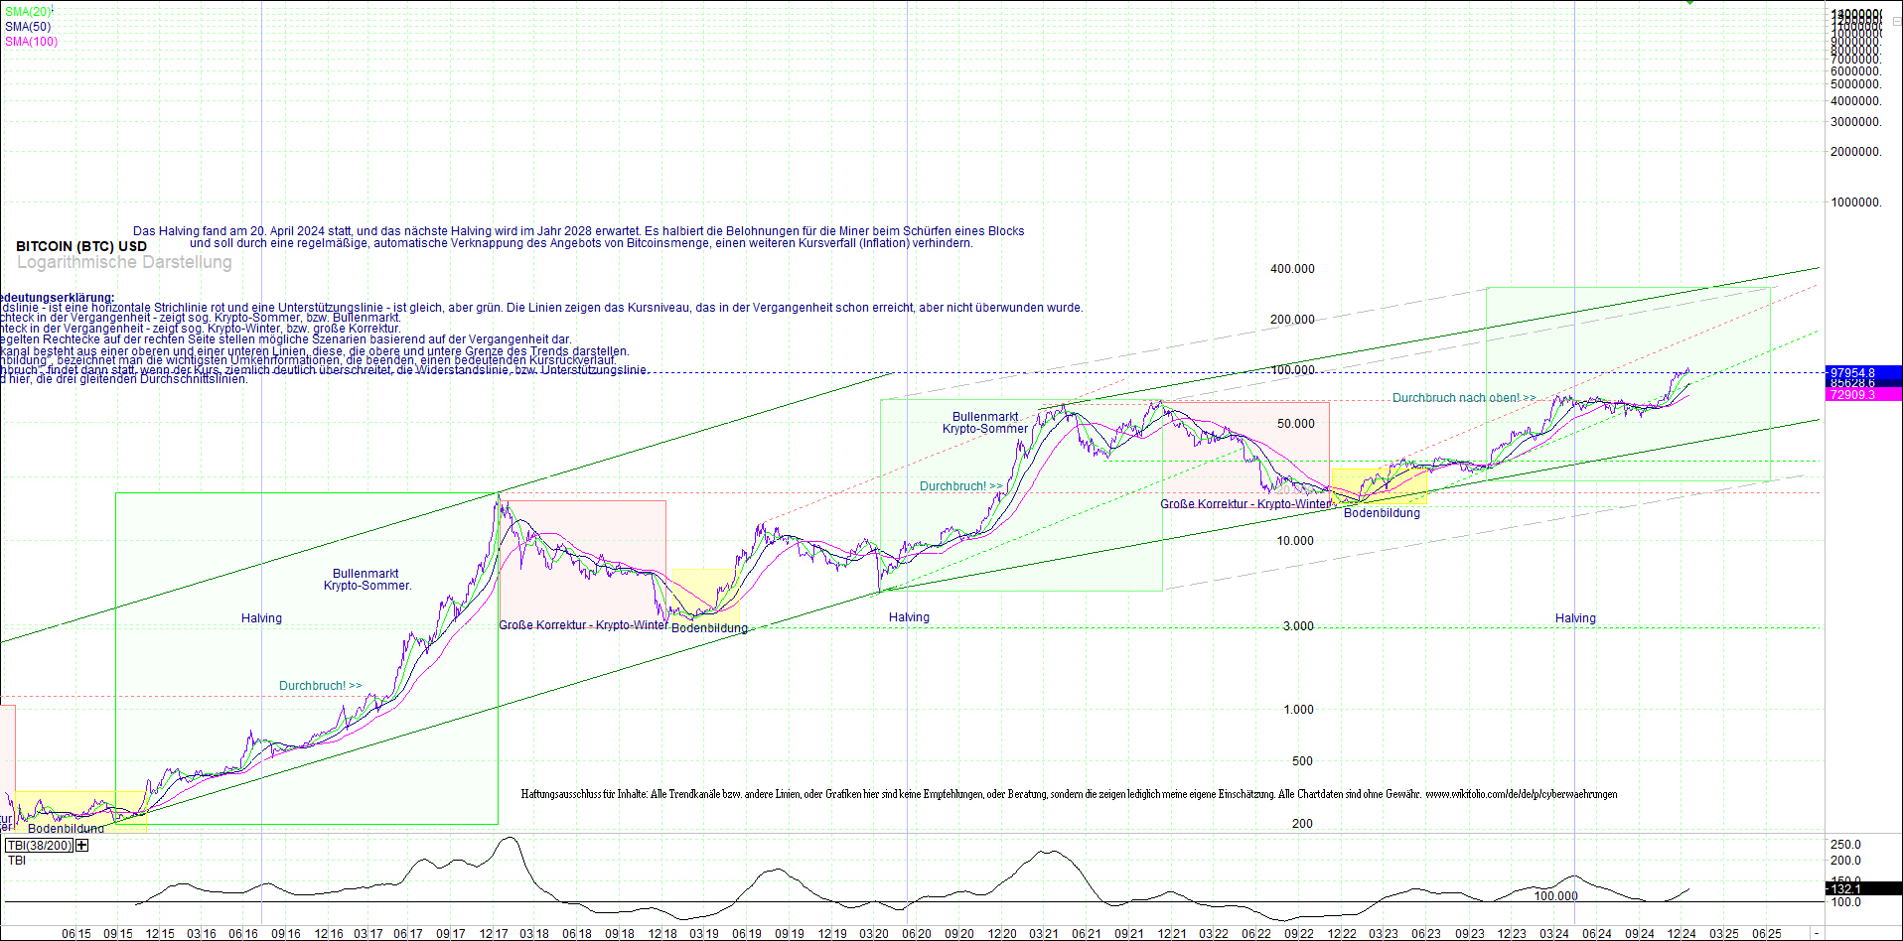Toggle SMA(50) moving average visibility
The height and width of the screenshot is (941, 1903).
point(28,25)
